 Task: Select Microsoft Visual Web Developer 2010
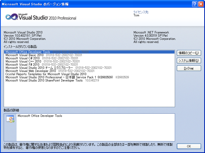coord(31,71)
